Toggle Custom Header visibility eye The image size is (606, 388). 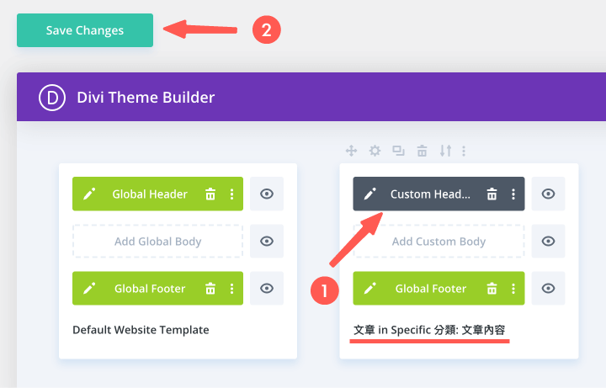548,194
